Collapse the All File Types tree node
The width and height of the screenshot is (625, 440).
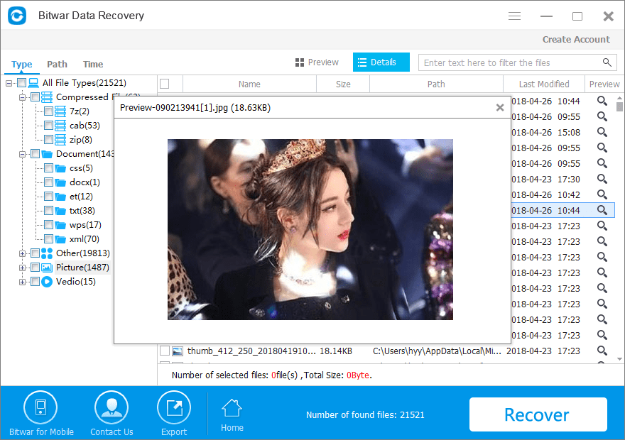click(x=9, y=83)
